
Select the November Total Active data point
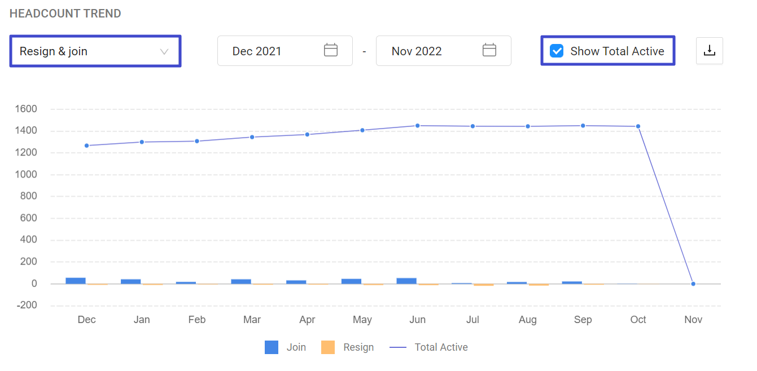point(693,284)
